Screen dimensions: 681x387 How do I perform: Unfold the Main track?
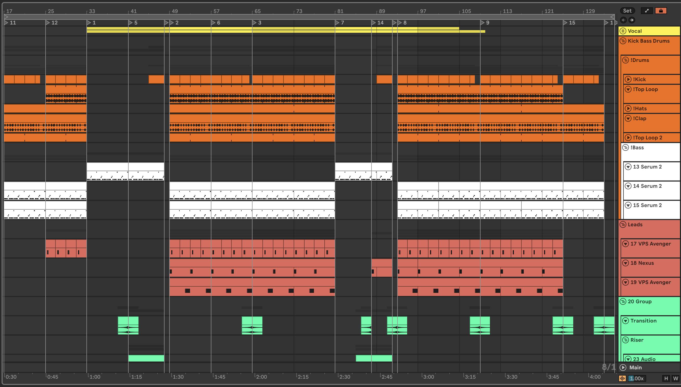pyautogui.click(x=623, y=367)
